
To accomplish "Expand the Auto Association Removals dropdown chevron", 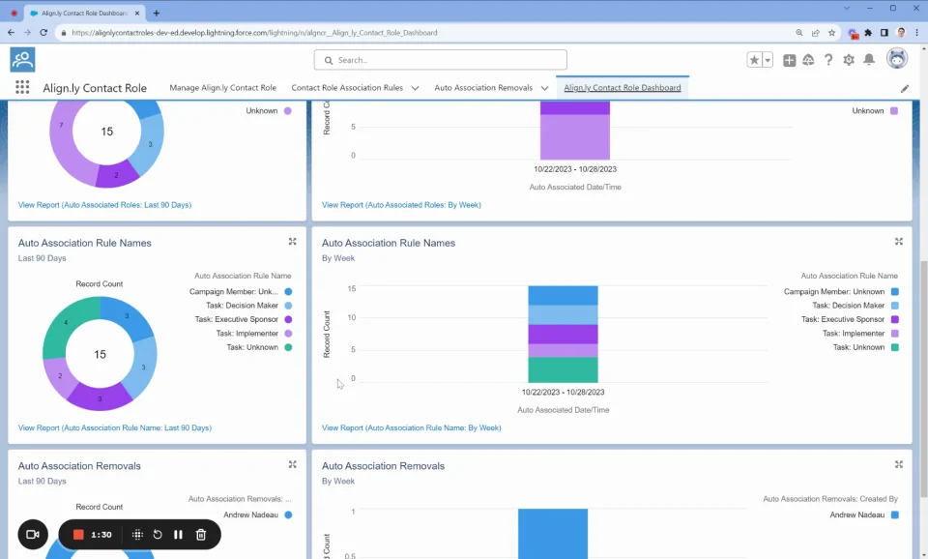I will point(544,88).
